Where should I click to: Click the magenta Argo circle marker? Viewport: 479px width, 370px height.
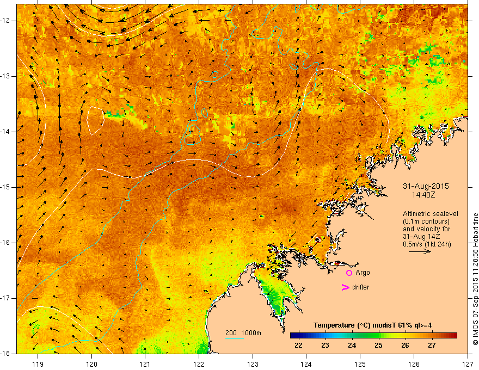(349, 273)
